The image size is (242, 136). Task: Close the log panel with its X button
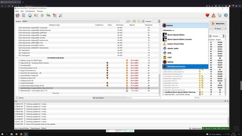228,101
